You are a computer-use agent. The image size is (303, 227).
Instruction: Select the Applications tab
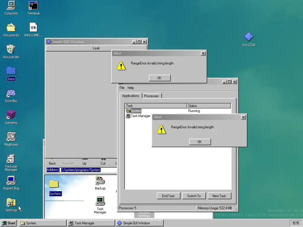(130, 96)
